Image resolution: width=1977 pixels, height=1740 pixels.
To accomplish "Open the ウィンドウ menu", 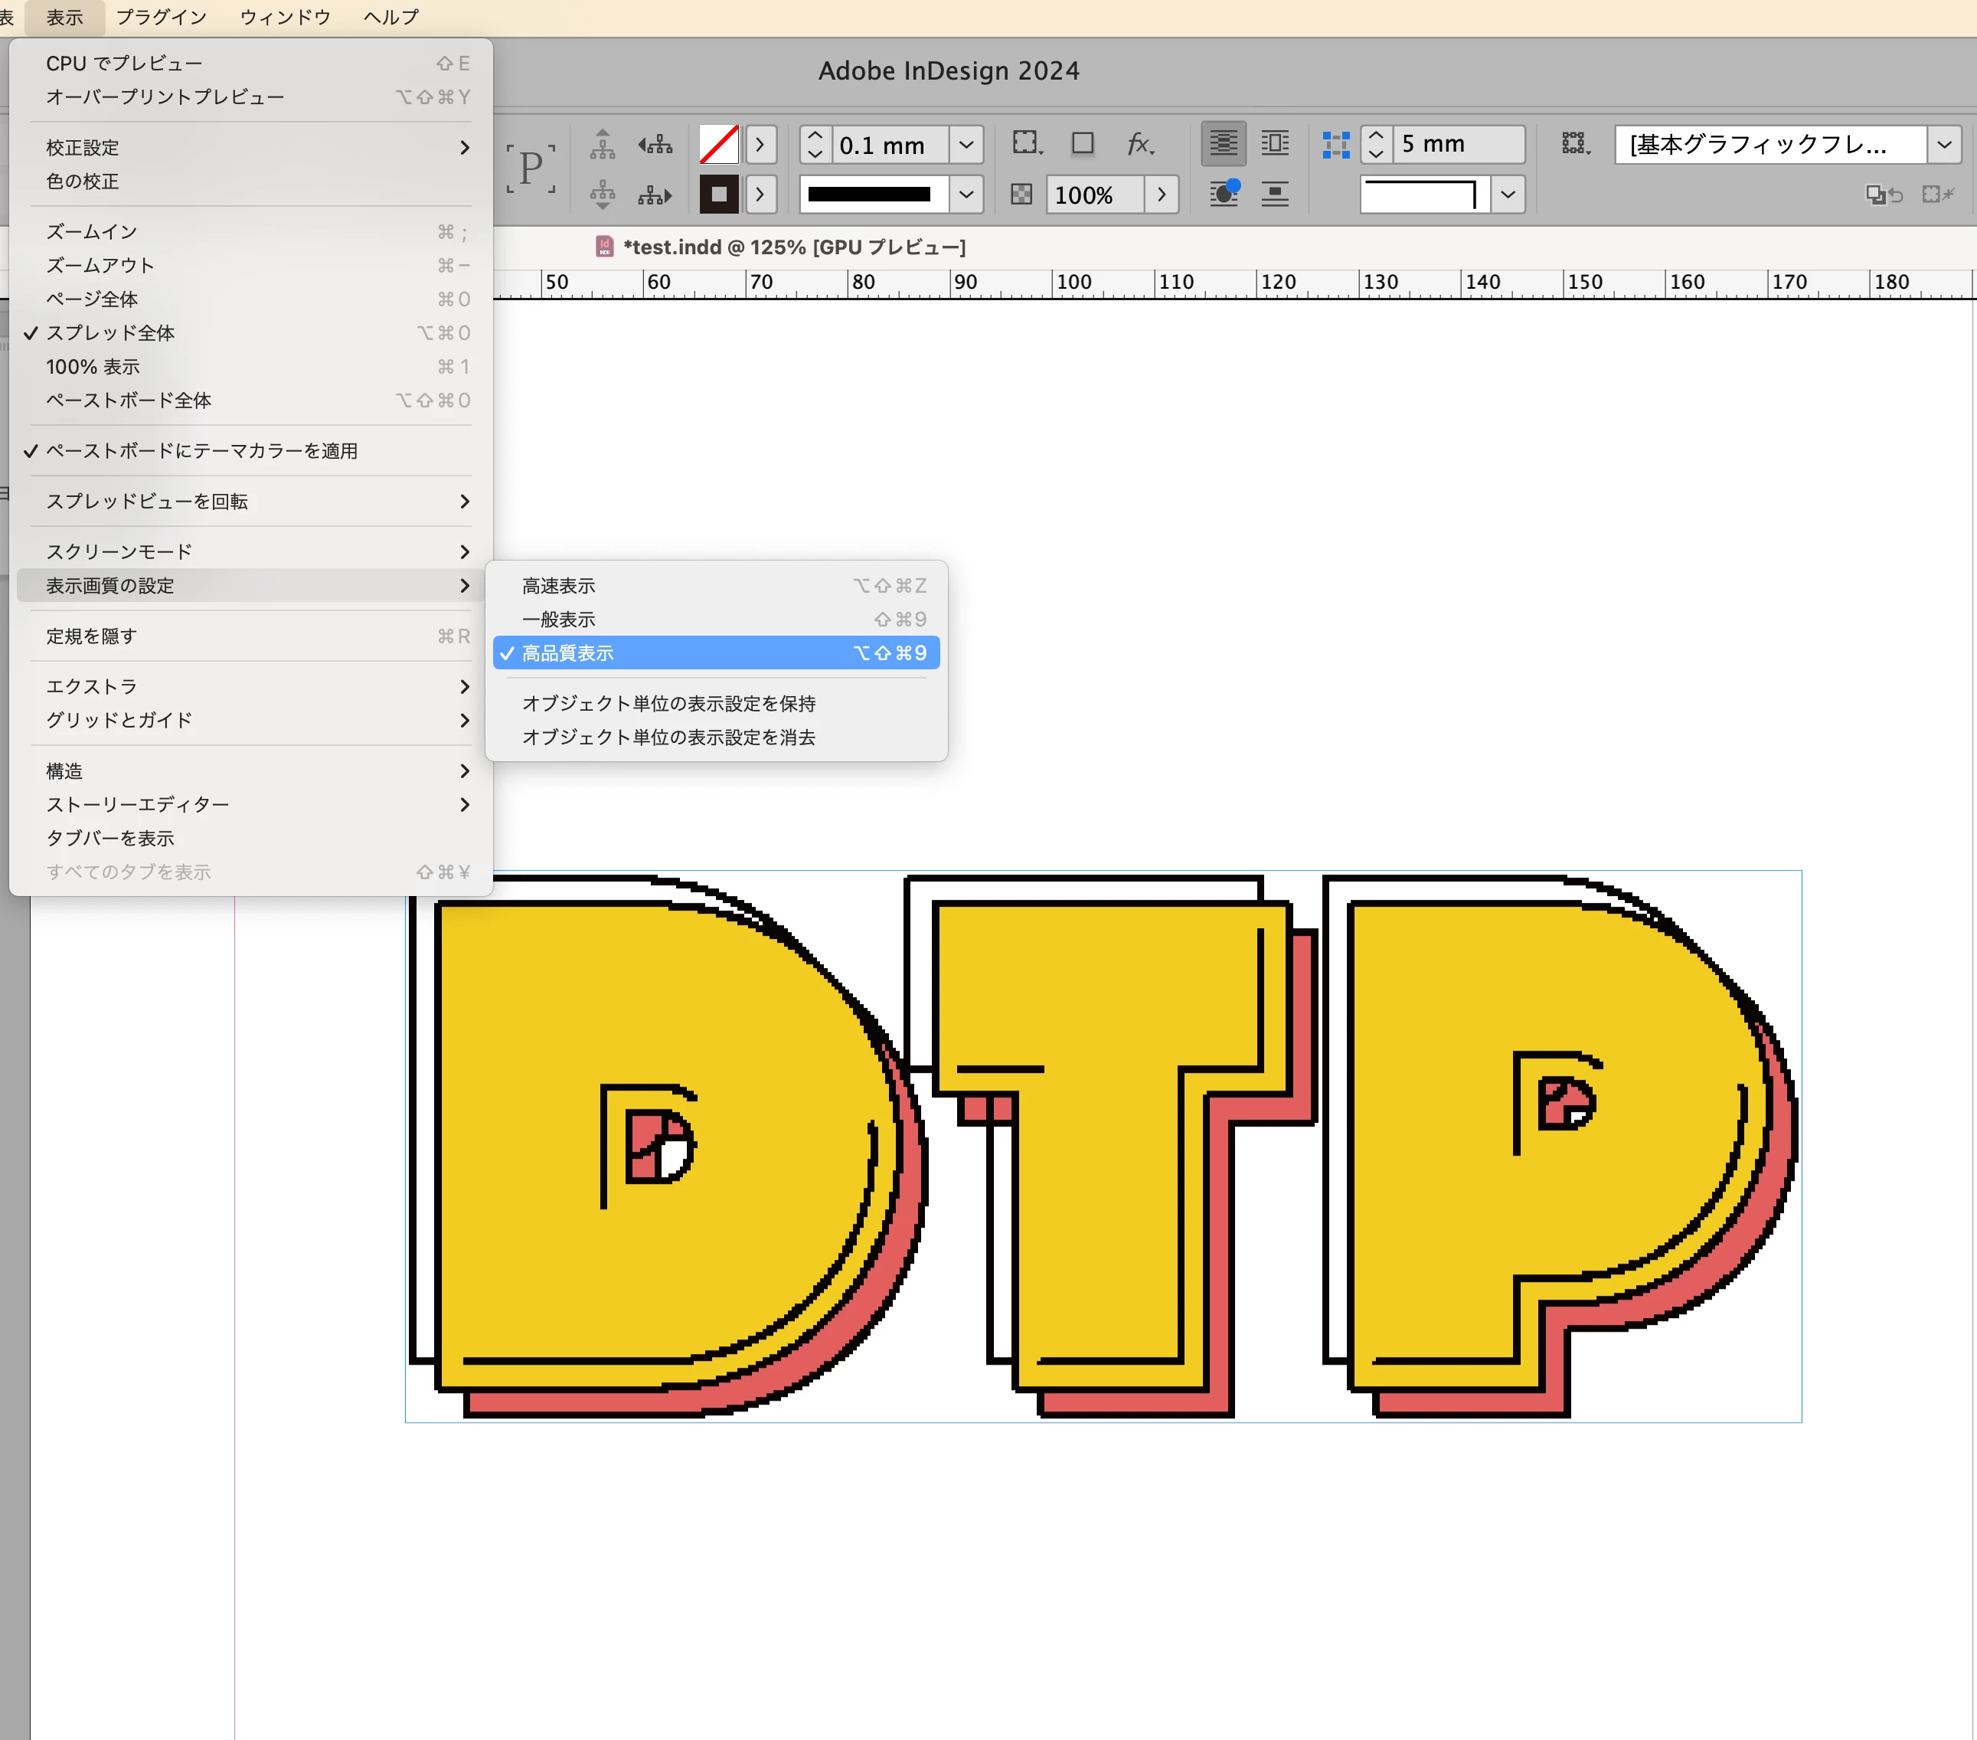I will (x=284, y=18).
